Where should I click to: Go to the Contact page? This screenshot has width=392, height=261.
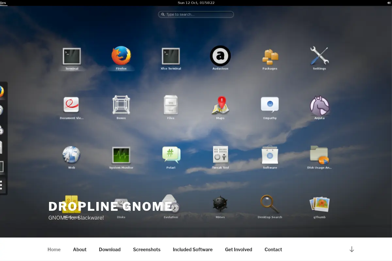[x=273, y=250]
